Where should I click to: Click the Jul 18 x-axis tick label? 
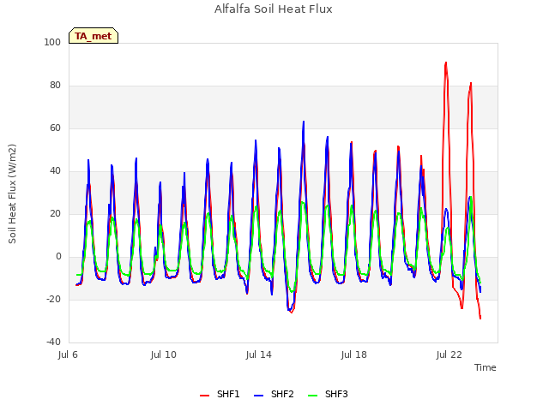(354, 354)
